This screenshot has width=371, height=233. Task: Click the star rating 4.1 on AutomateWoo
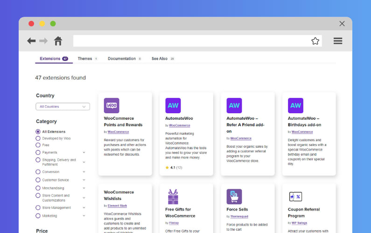(174, 168)
